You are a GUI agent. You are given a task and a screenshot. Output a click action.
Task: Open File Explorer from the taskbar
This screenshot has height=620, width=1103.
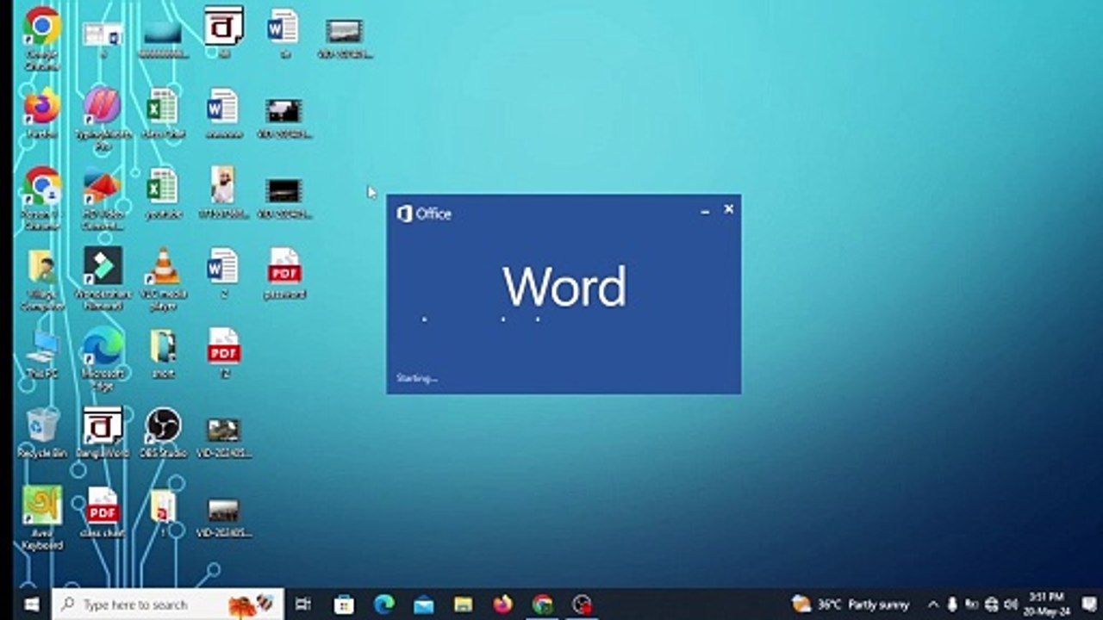point(464,604)
